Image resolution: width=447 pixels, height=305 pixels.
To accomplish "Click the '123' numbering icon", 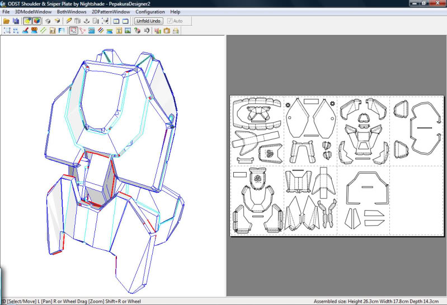I will click(34, 30).
